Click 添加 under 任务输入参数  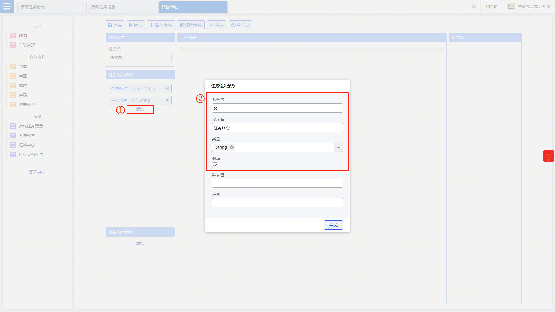[x=140, y=109]
